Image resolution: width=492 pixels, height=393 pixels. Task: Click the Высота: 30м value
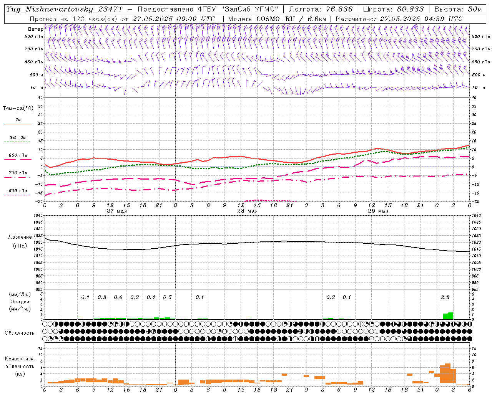tap(458, 9)
